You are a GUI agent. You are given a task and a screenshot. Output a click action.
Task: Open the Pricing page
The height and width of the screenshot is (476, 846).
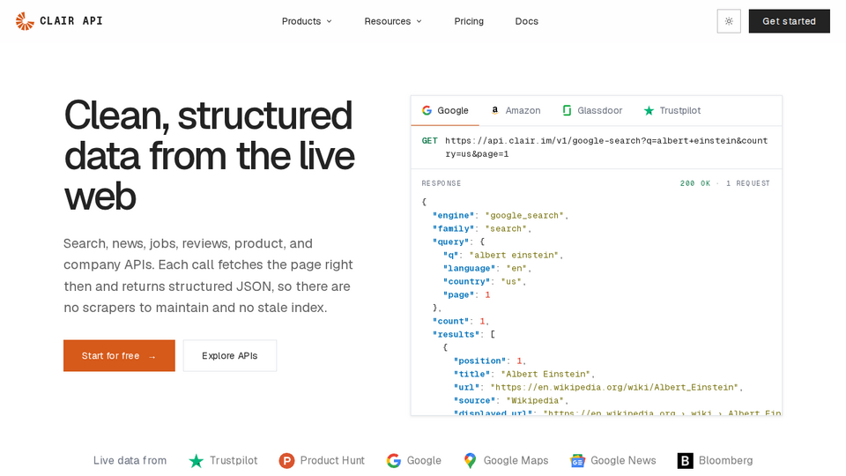point(469,21)
